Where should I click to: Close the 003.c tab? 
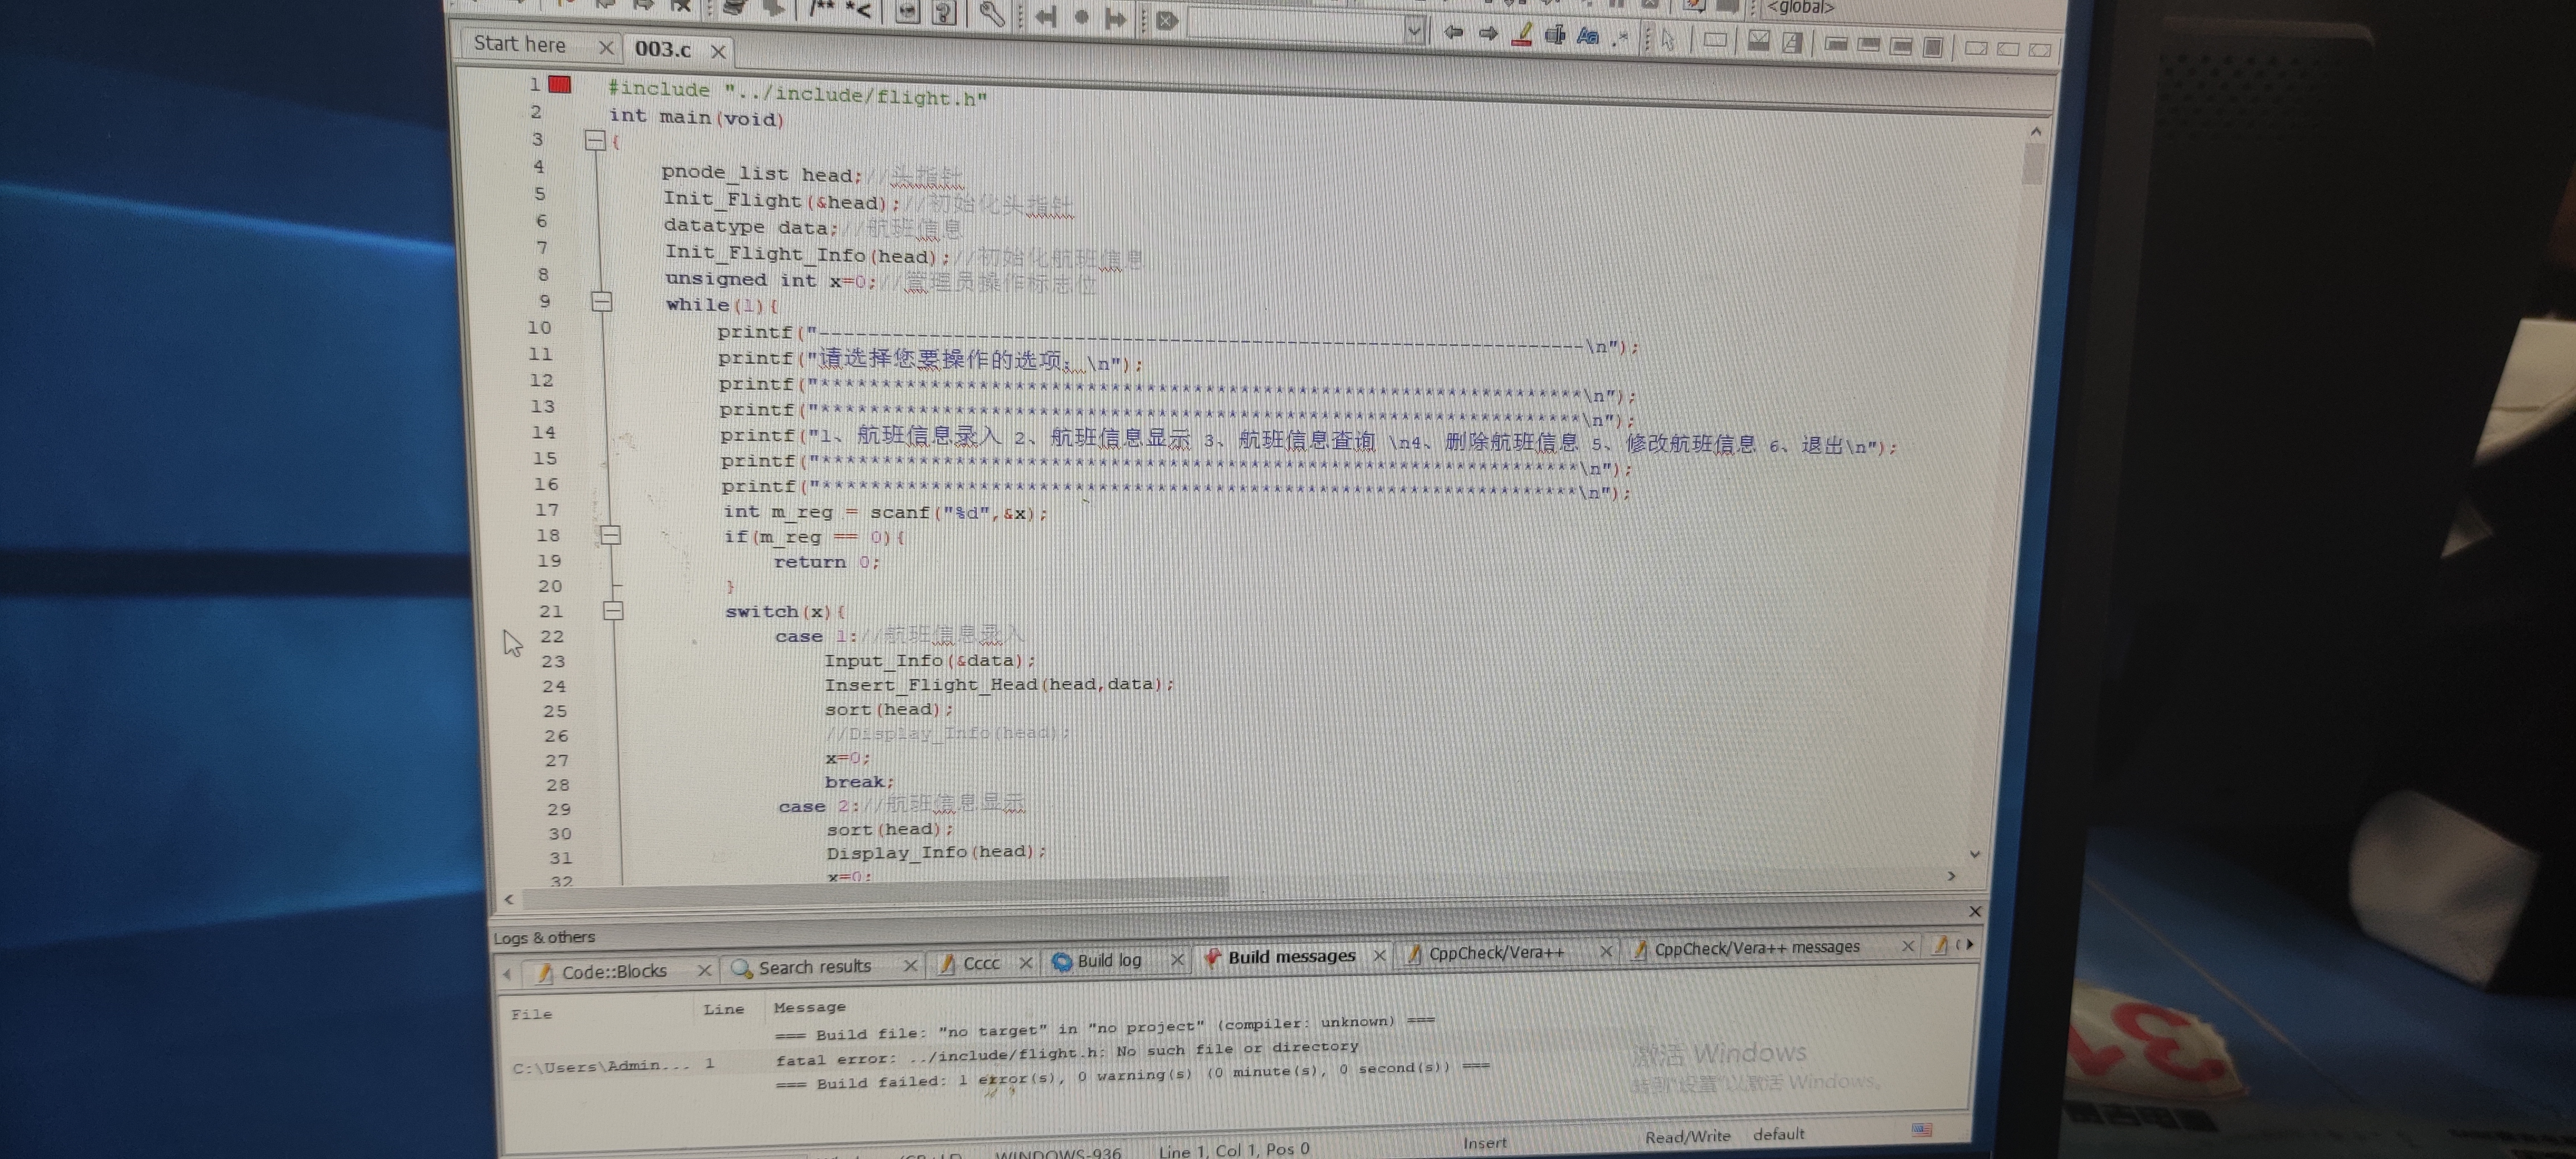point(718,51)
